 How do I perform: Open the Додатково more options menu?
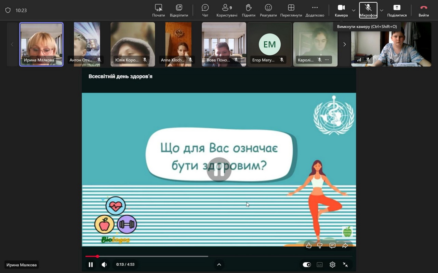click(315, 10)
